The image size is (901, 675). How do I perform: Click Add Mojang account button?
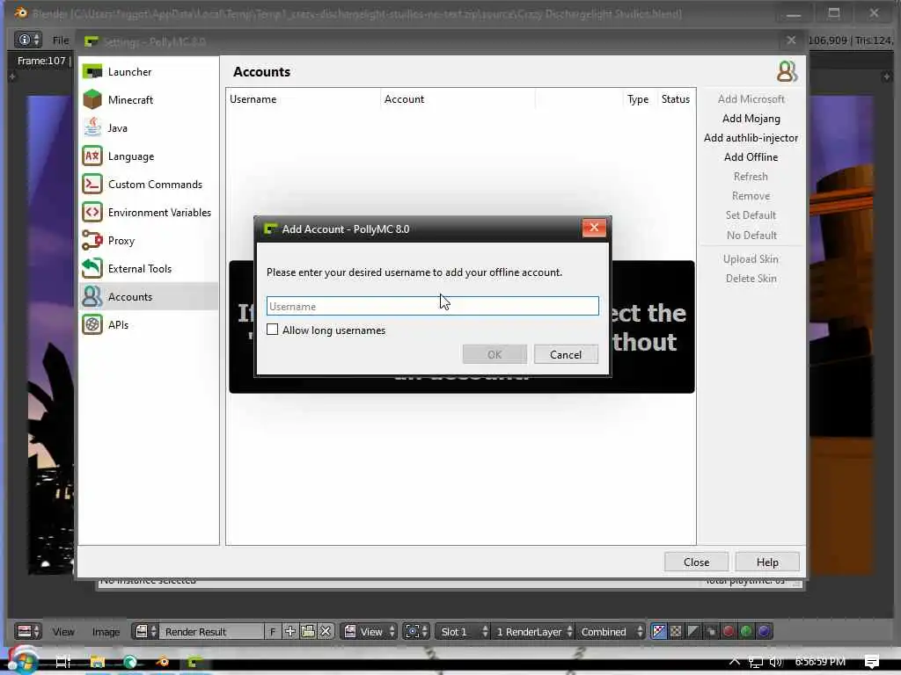point(751,119)
